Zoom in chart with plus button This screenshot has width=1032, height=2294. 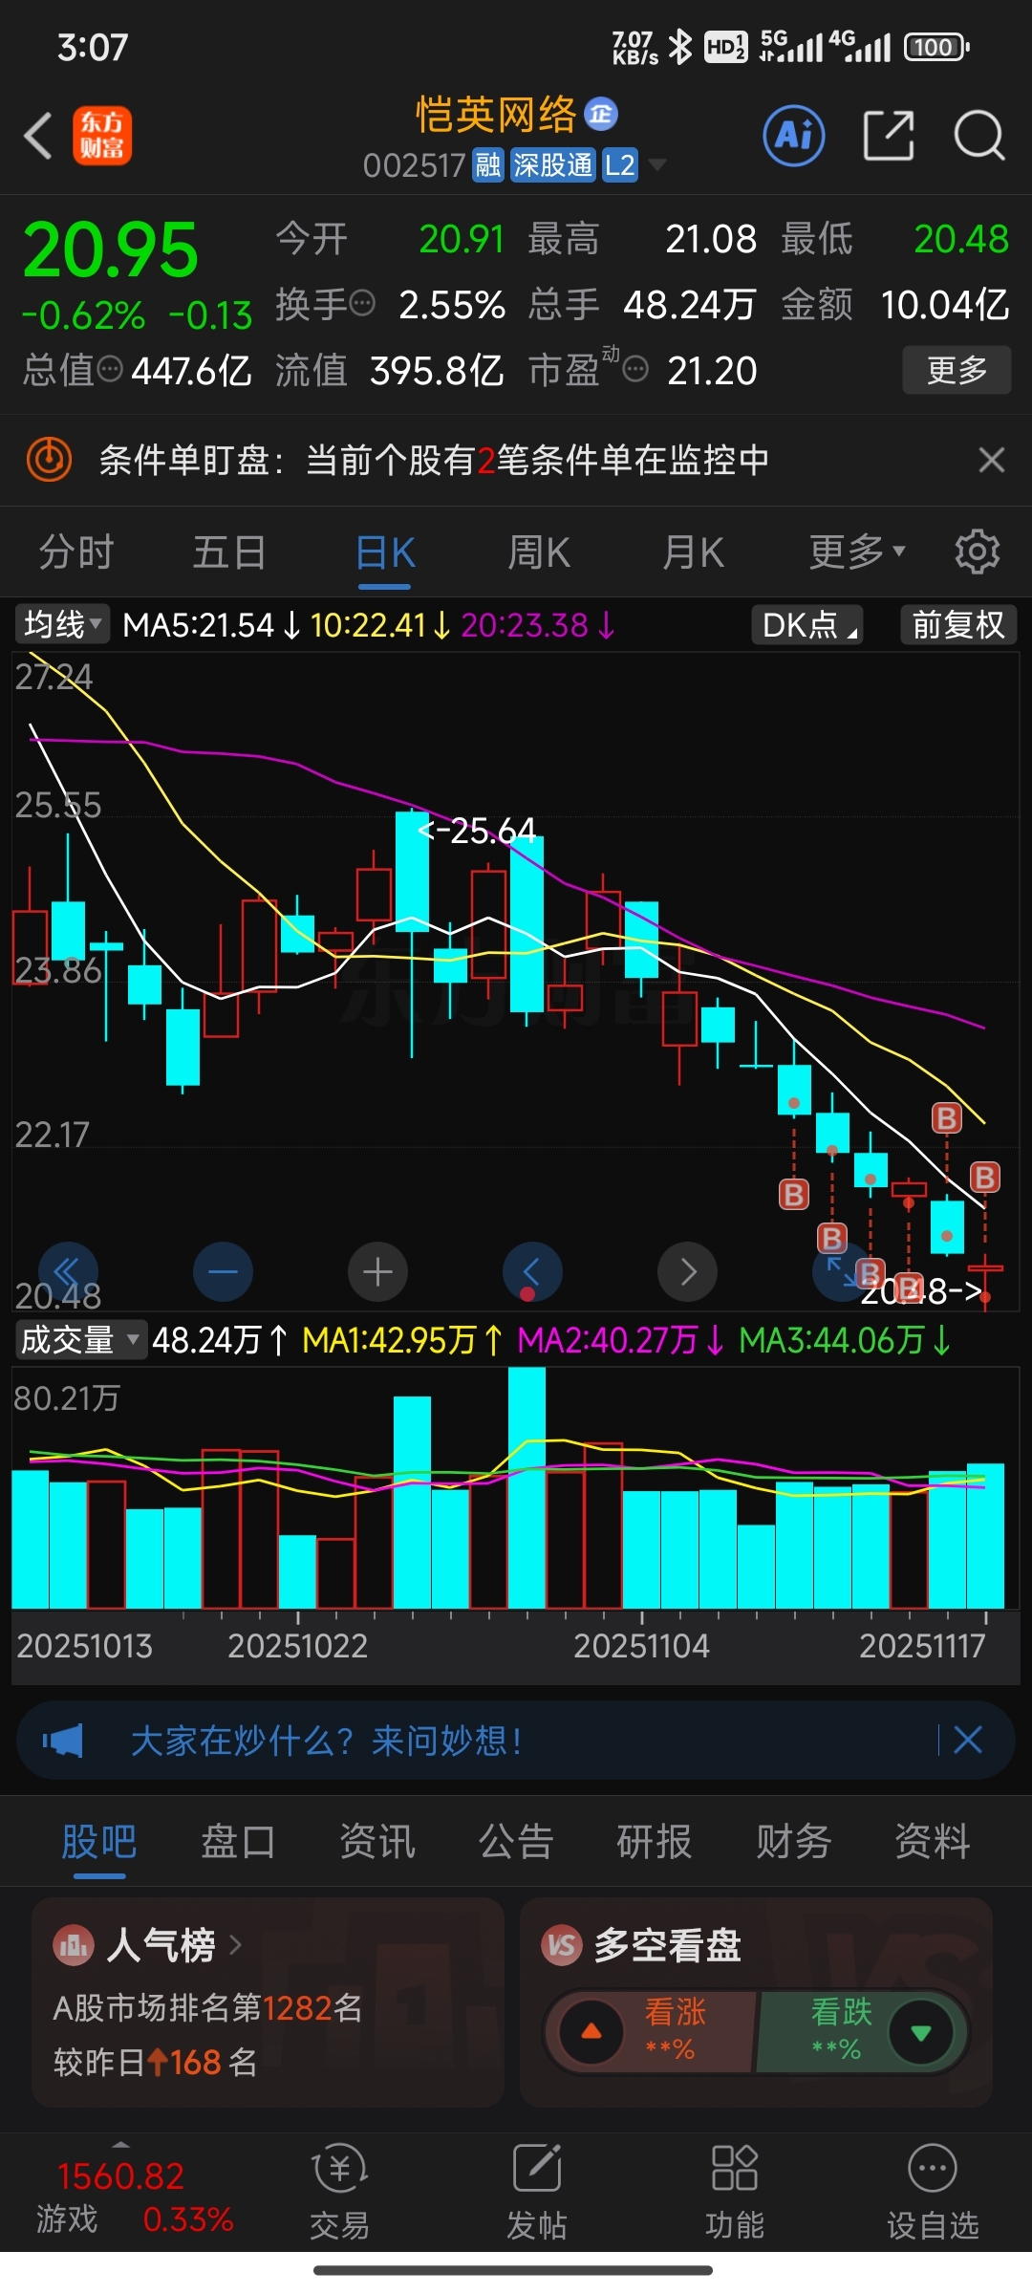point(377,1272)
